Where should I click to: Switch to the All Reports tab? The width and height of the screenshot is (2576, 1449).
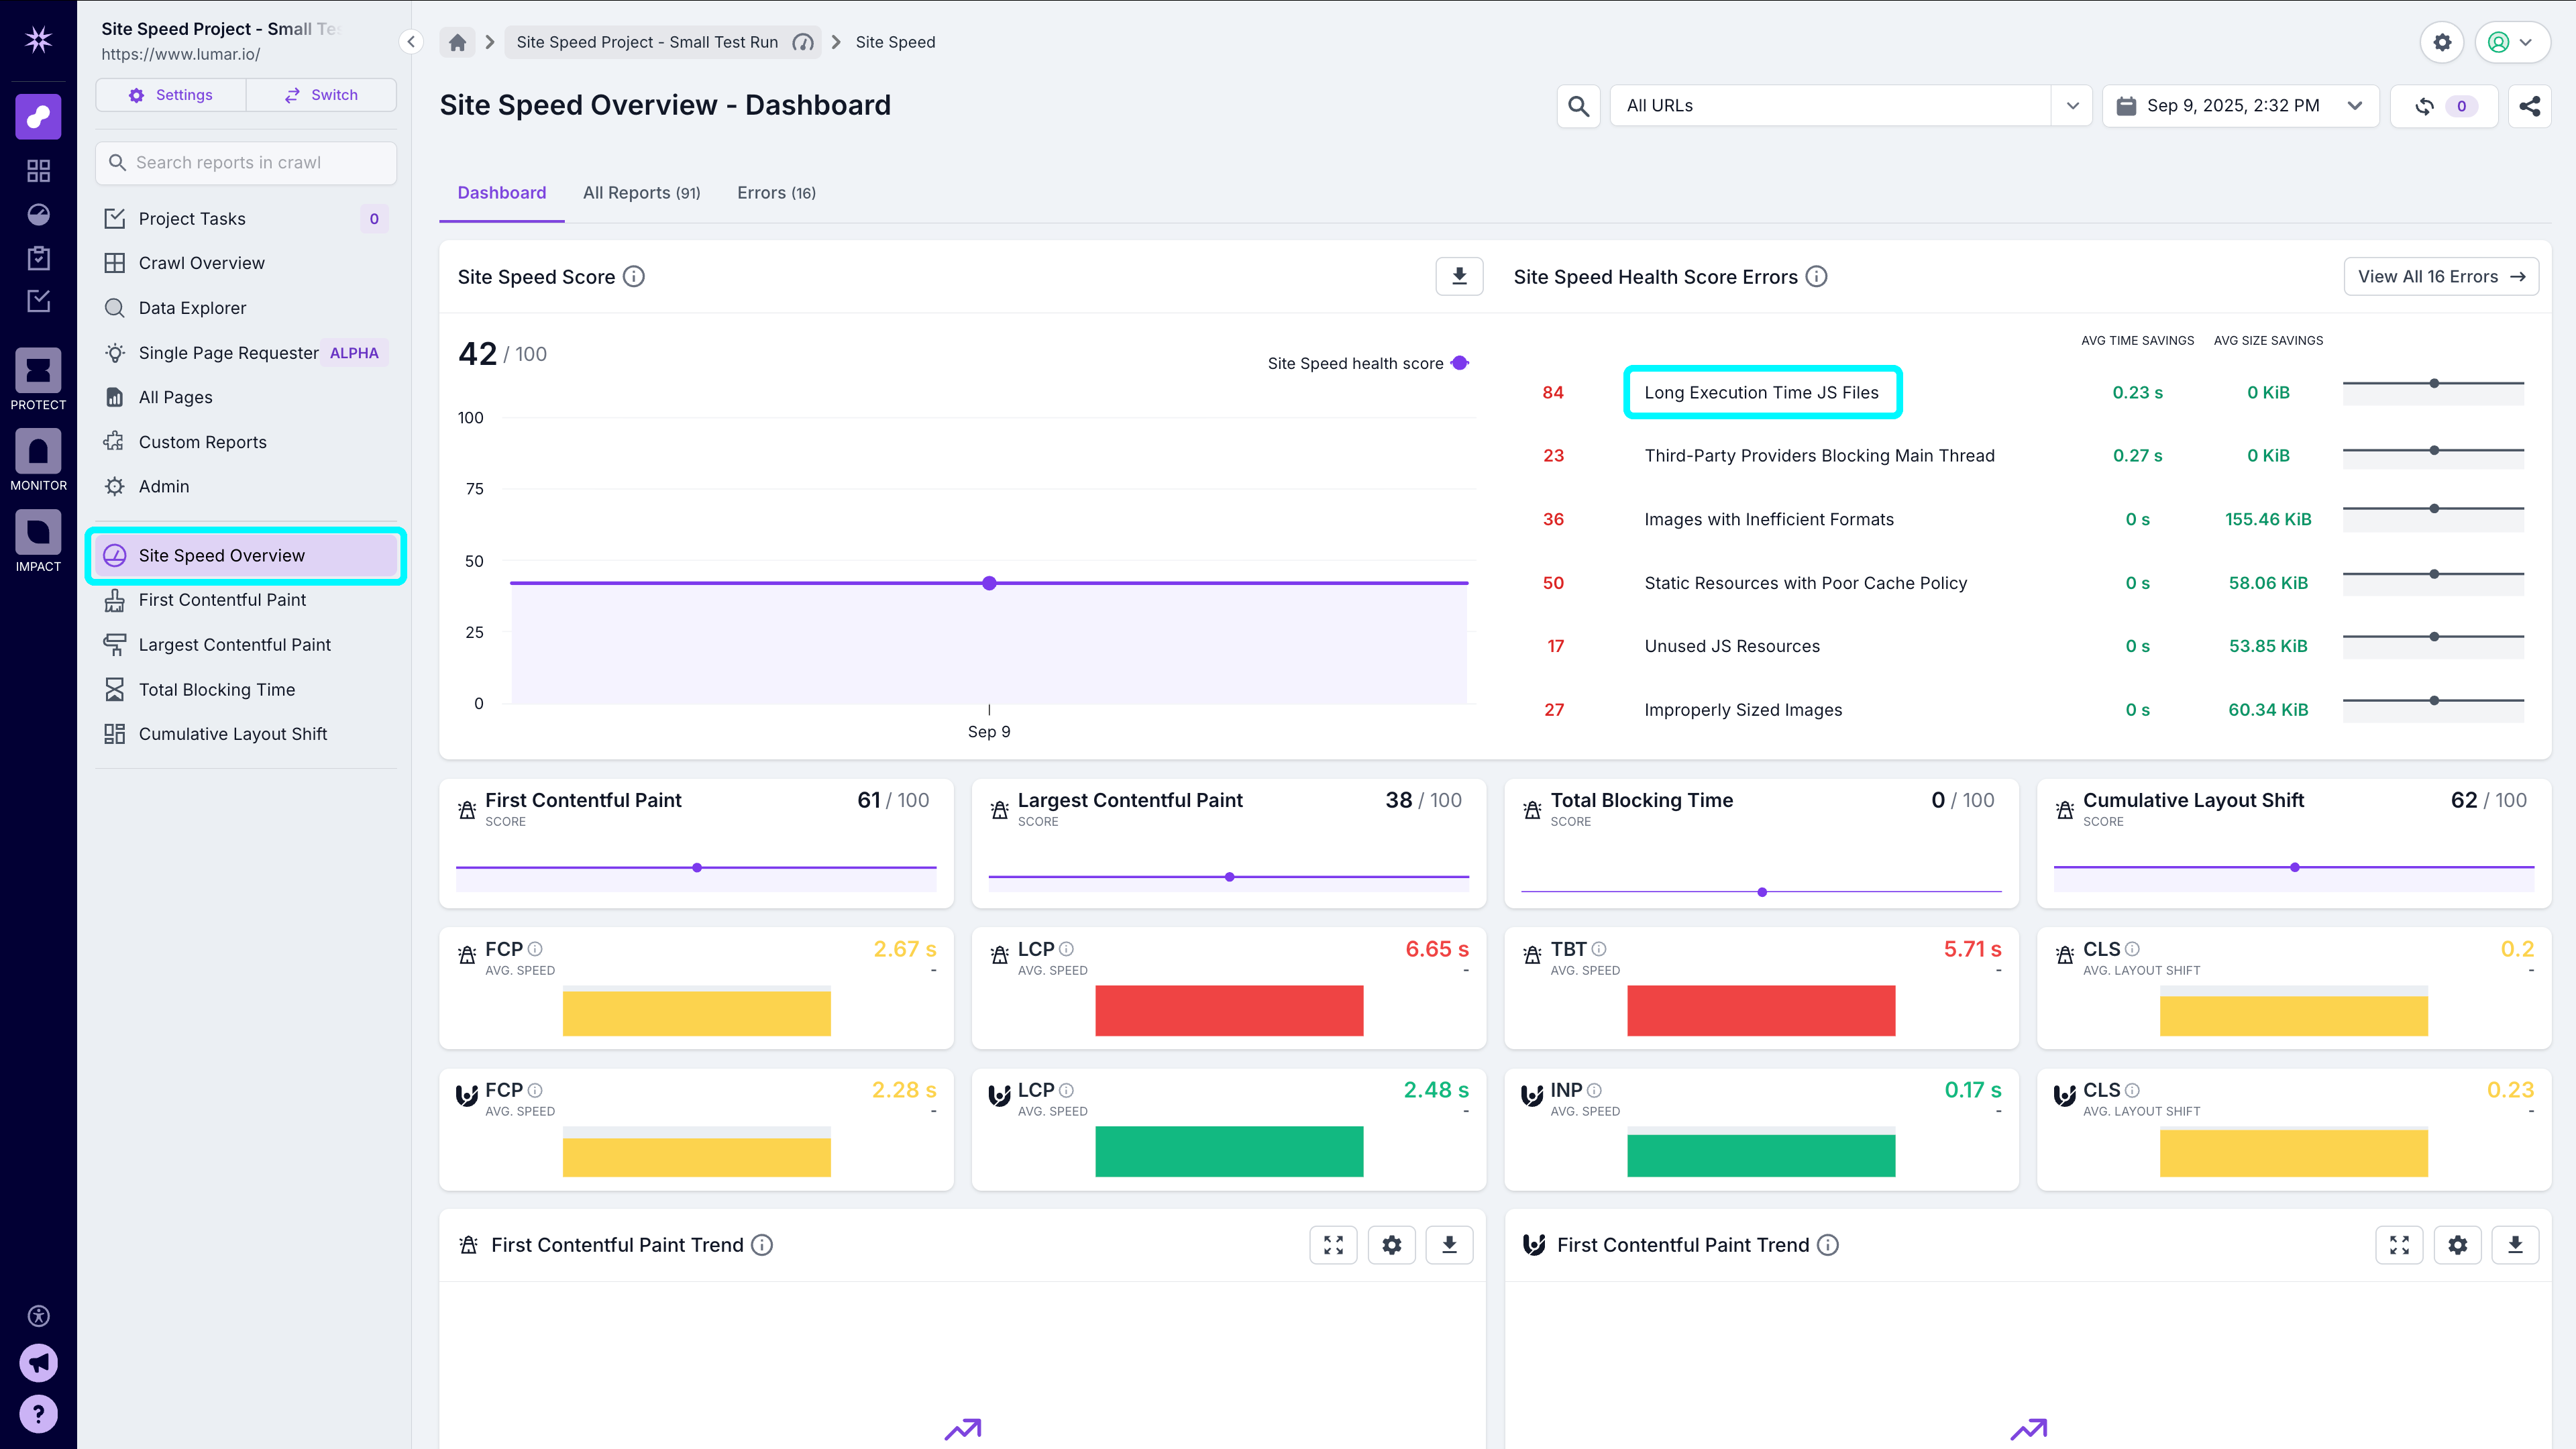[x=641, y=192]
